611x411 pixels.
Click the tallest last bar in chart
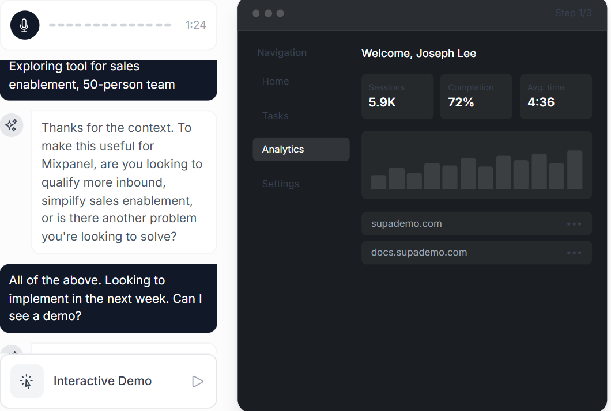click(x=575, y=170)
